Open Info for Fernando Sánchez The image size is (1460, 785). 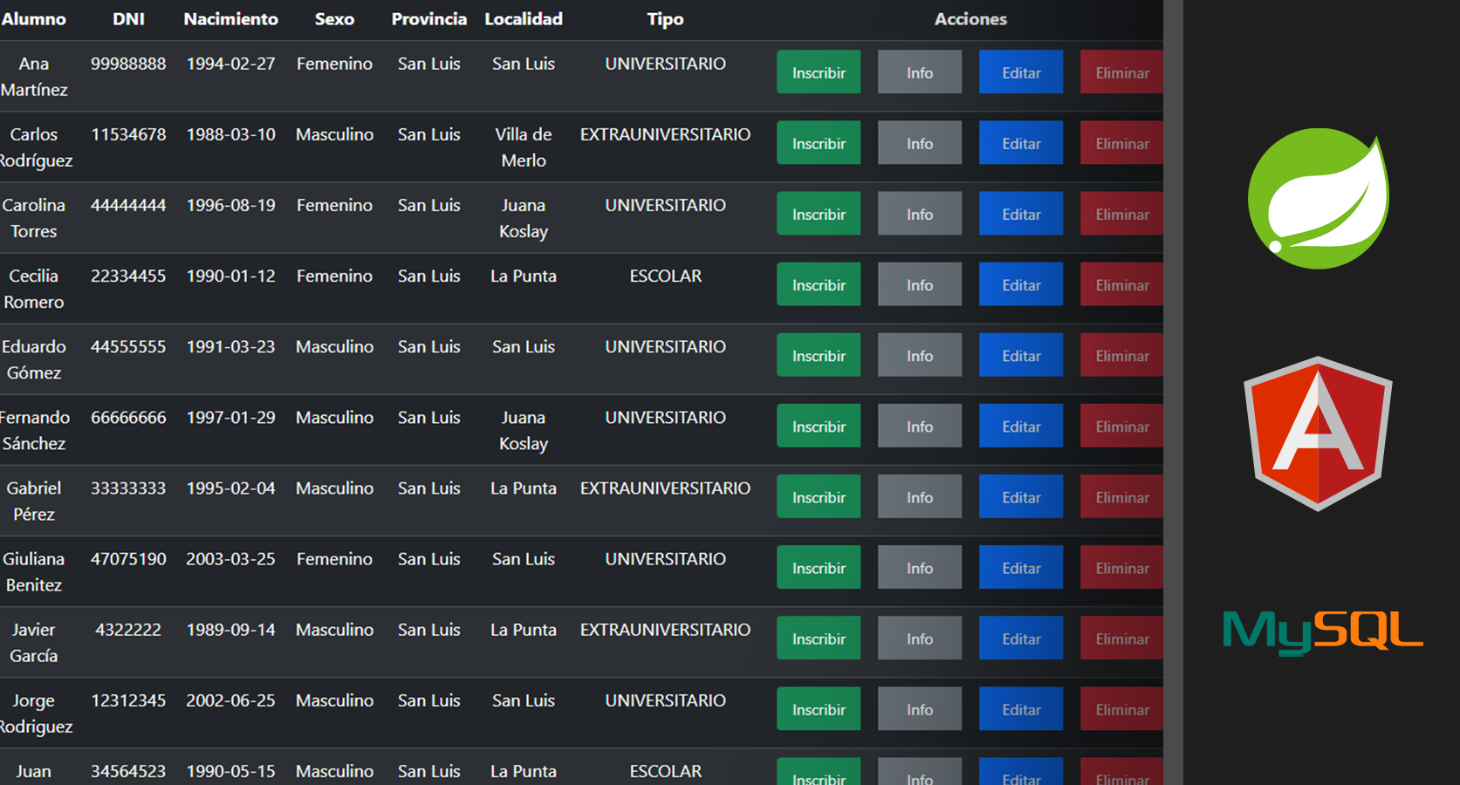pos(919,426)
